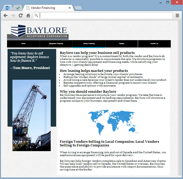The height and width of the screenshot is (179, 183).
Task: Switch to the pinned green checkmark tab
Action: pyautogui.click(x=17, y=8)
